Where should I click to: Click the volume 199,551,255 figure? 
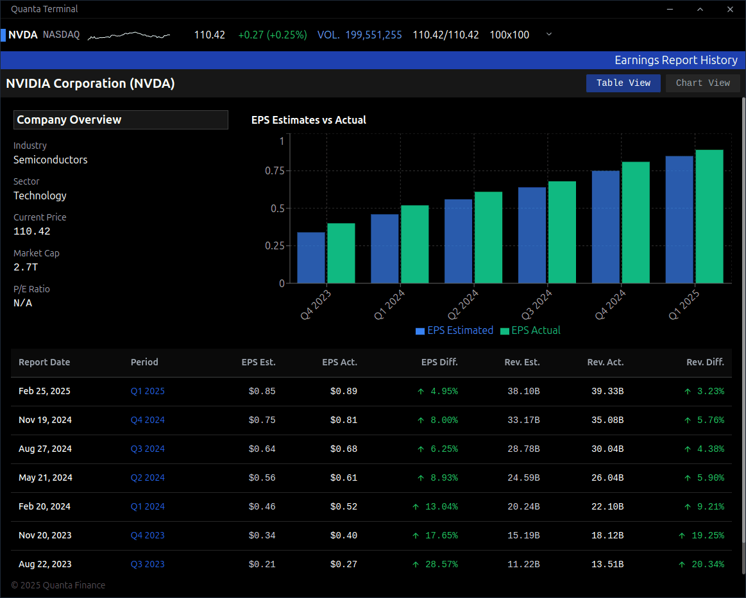(x=373, y=35)
